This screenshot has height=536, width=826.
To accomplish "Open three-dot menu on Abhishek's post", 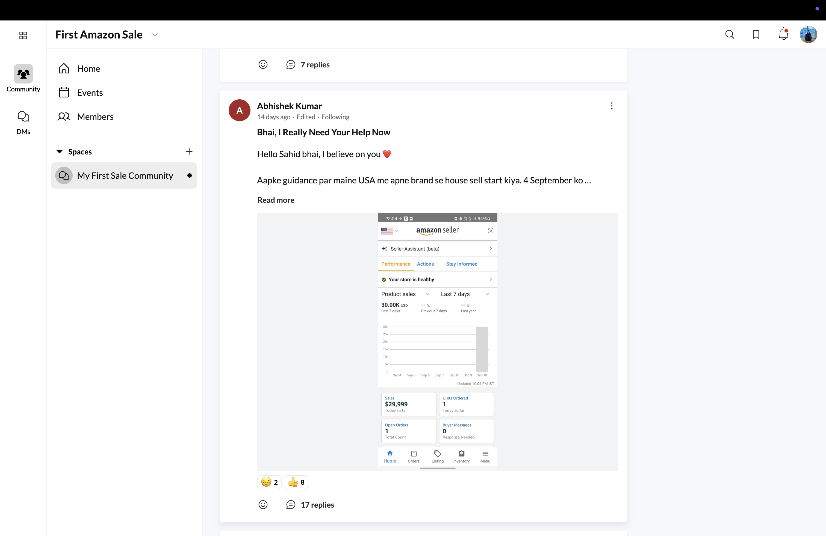I will point(612,106).
